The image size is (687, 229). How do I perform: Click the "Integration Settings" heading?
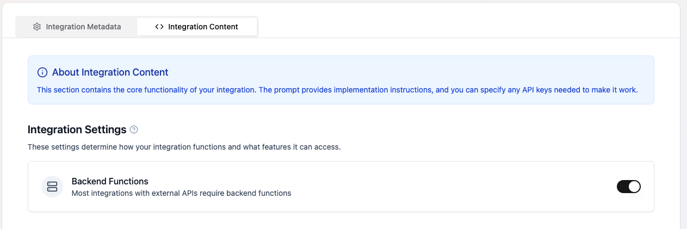(77, 130)
